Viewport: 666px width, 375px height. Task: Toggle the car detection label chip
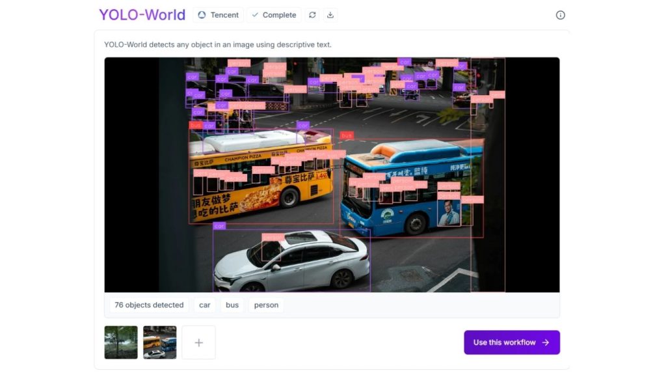[204, 305]
